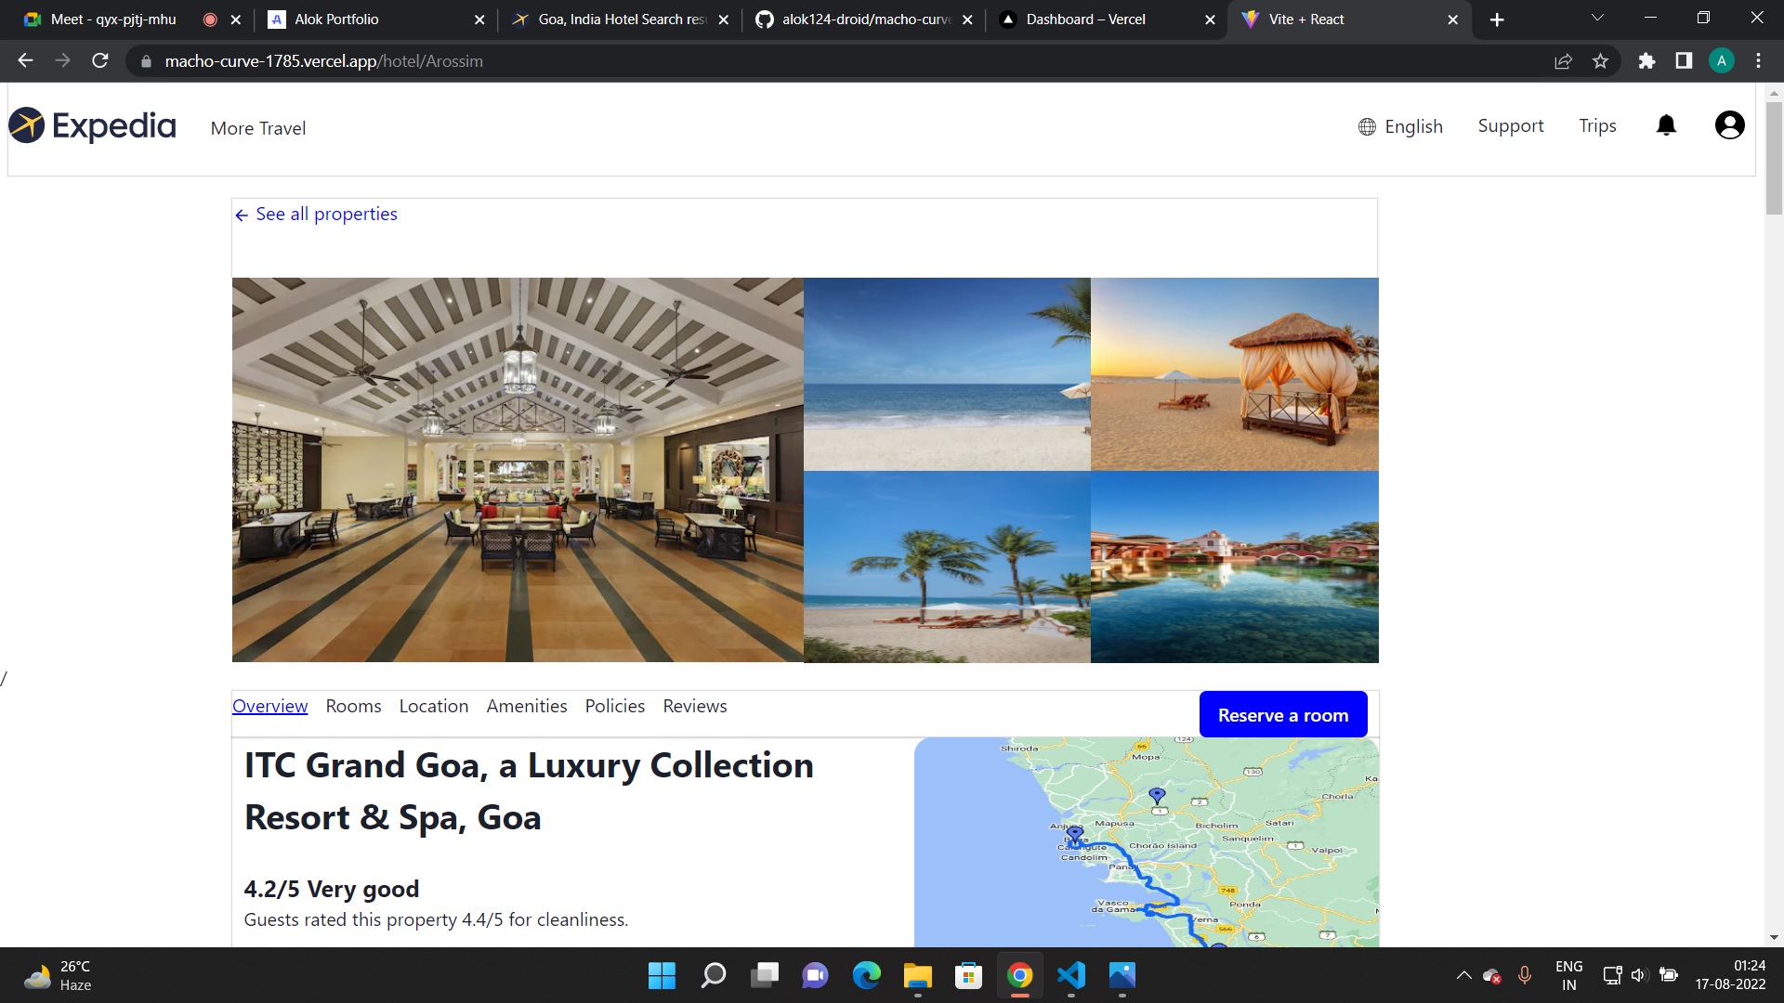Select the Policies section tab
Screen dimensions: 1784x1003
click(614, 706)
